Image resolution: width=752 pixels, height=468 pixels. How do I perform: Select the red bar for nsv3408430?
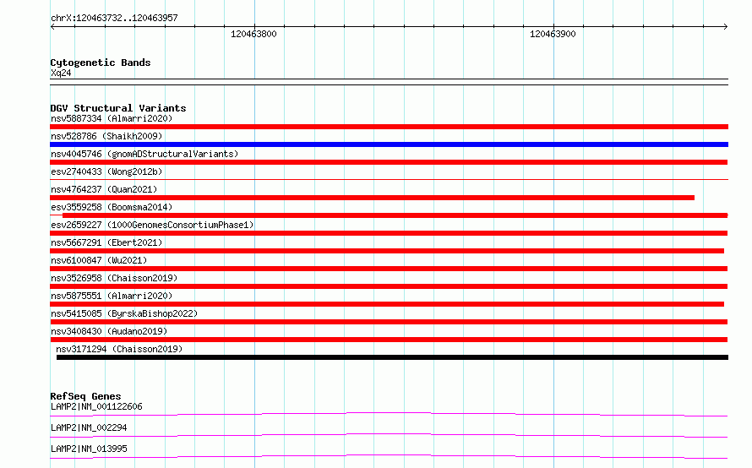click(x=389, y=340)
